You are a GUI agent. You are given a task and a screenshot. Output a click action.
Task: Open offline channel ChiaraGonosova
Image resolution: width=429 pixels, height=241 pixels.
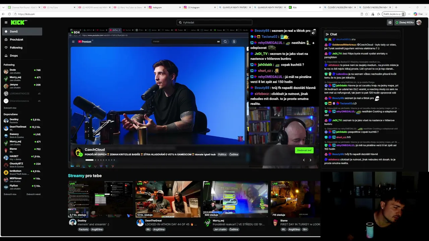[22, 101]
